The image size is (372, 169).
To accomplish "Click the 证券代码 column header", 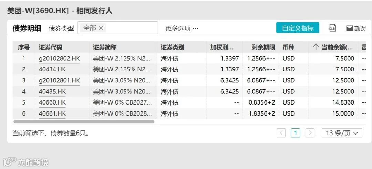I will point(62,47).
